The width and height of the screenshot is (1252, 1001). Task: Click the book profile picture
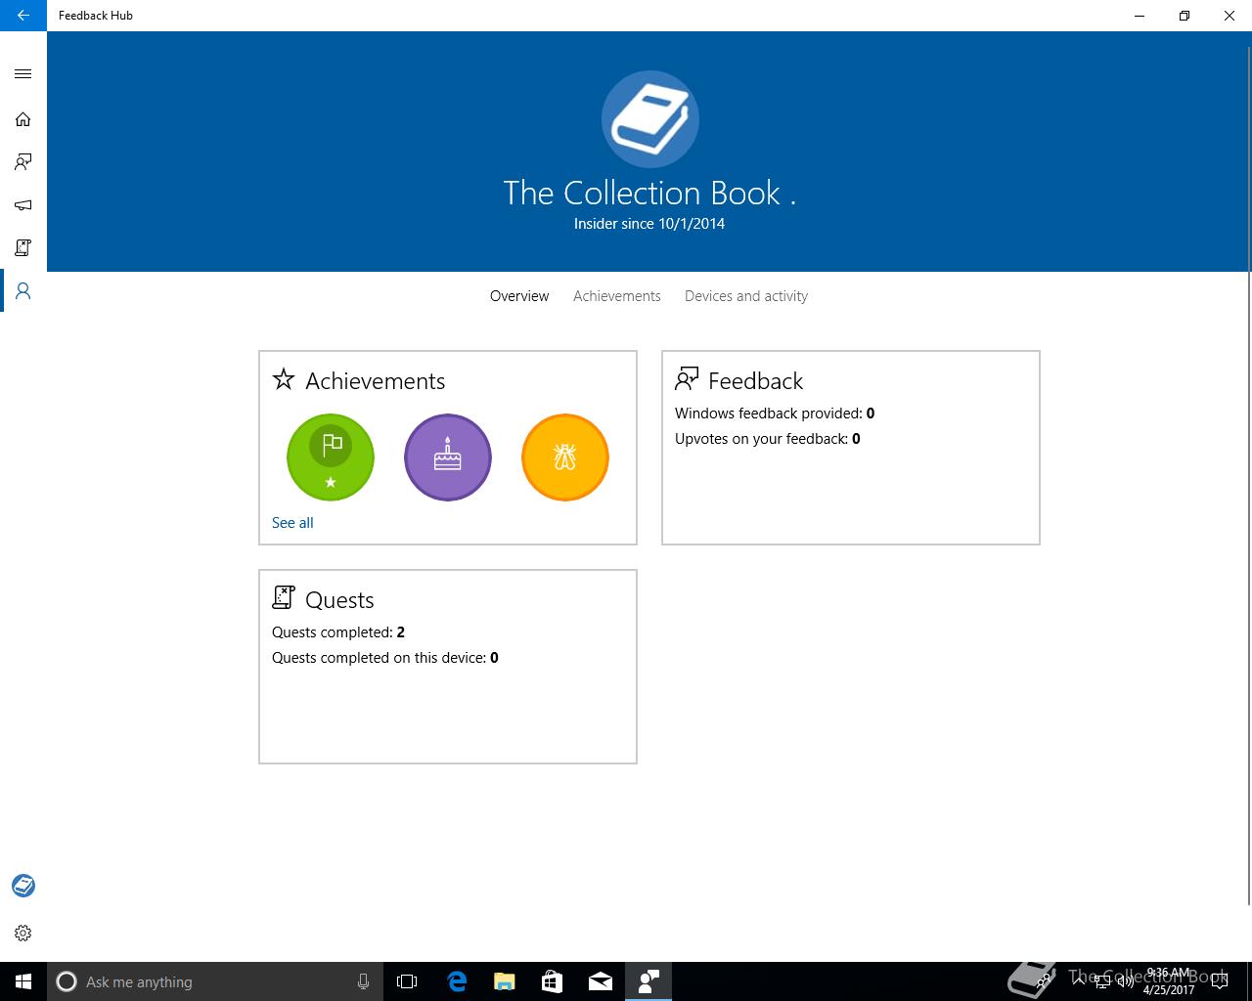point(650,119)
